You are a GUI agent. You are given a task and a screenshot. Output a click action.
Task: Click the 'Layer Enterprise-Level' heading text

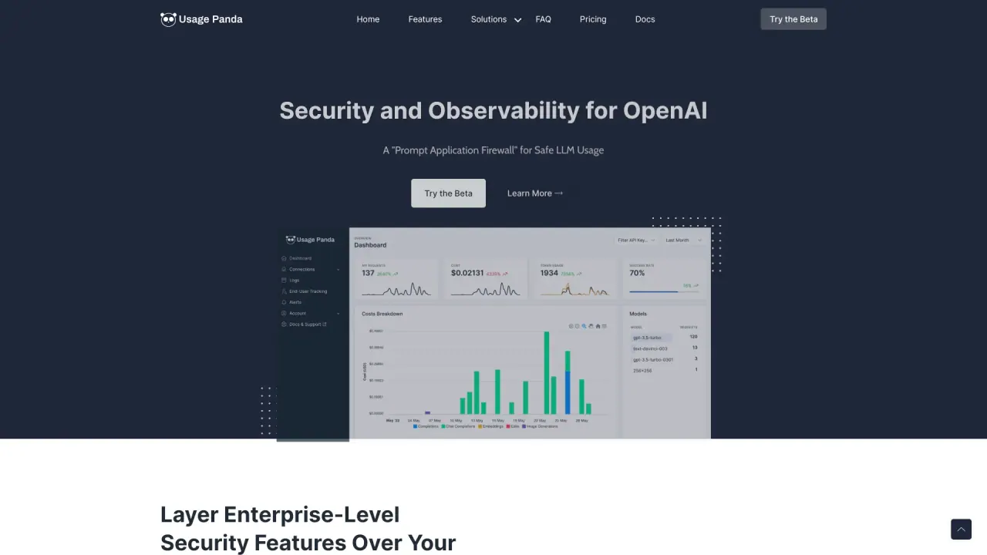pos(280,514)
